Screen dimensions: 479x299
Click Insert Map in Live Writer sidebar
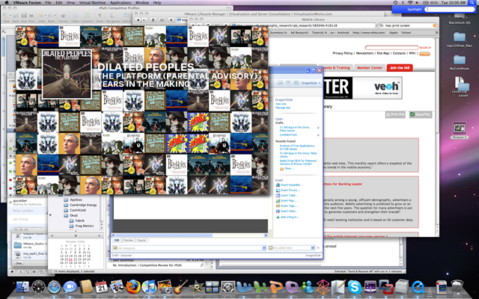click(286, 201)
